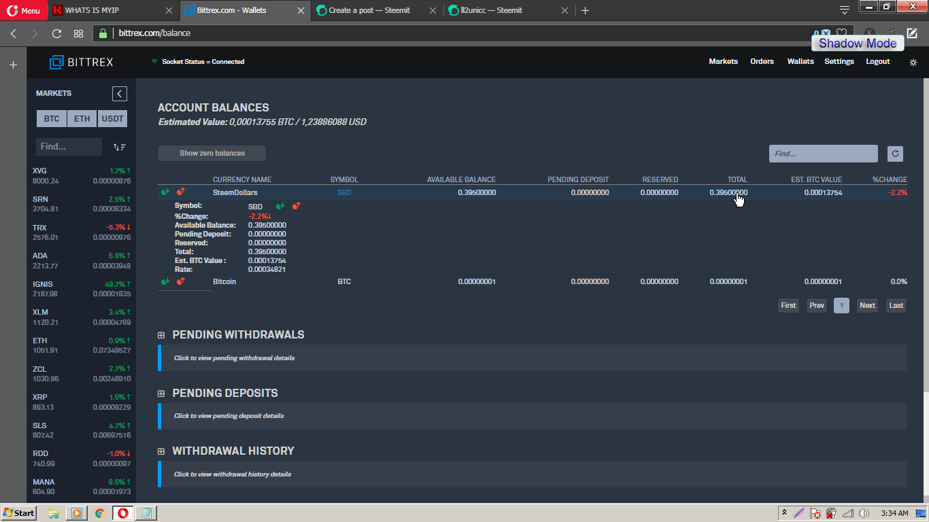This screenshot has width=929, height=522.
Task: Click the browser reload icon
Action: 57,33
